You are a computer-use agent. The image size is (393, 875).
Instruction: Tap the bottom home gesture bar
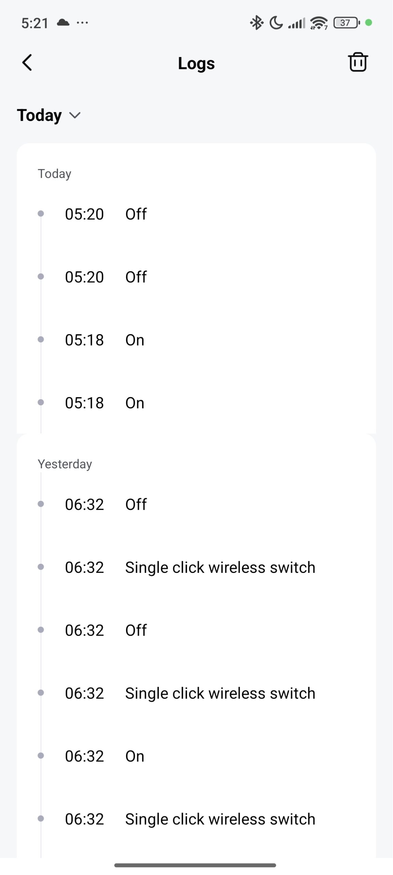(x=195, y=865)
